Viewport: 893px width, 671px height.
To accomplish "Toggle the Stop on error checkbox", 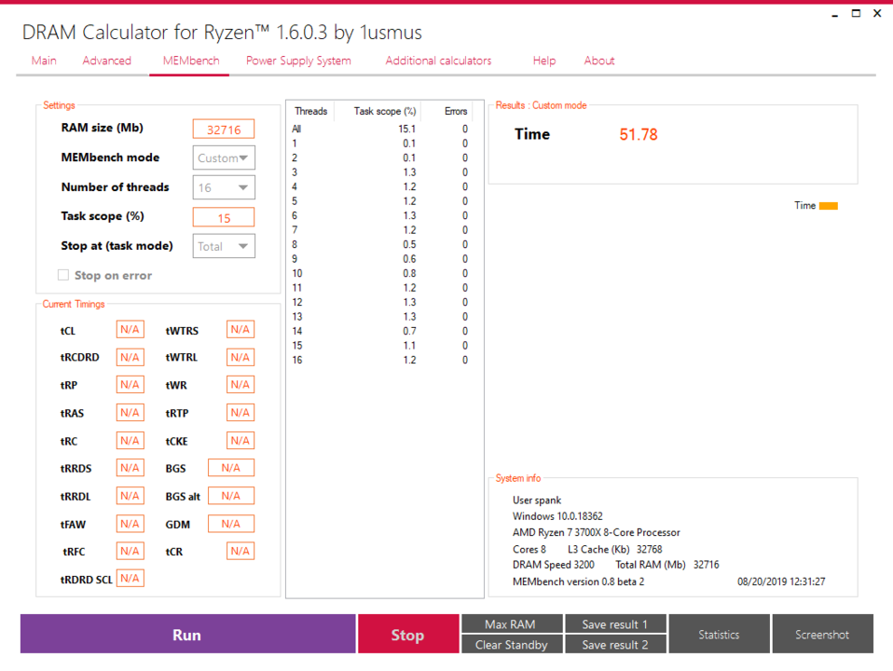I will coord(63,275).
